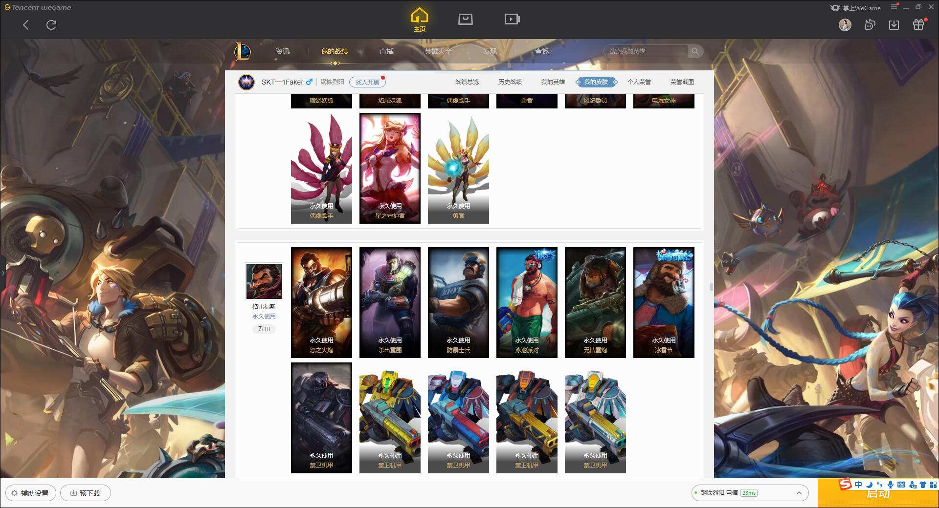Switch to the 直播 live tab

coord(386,51)
